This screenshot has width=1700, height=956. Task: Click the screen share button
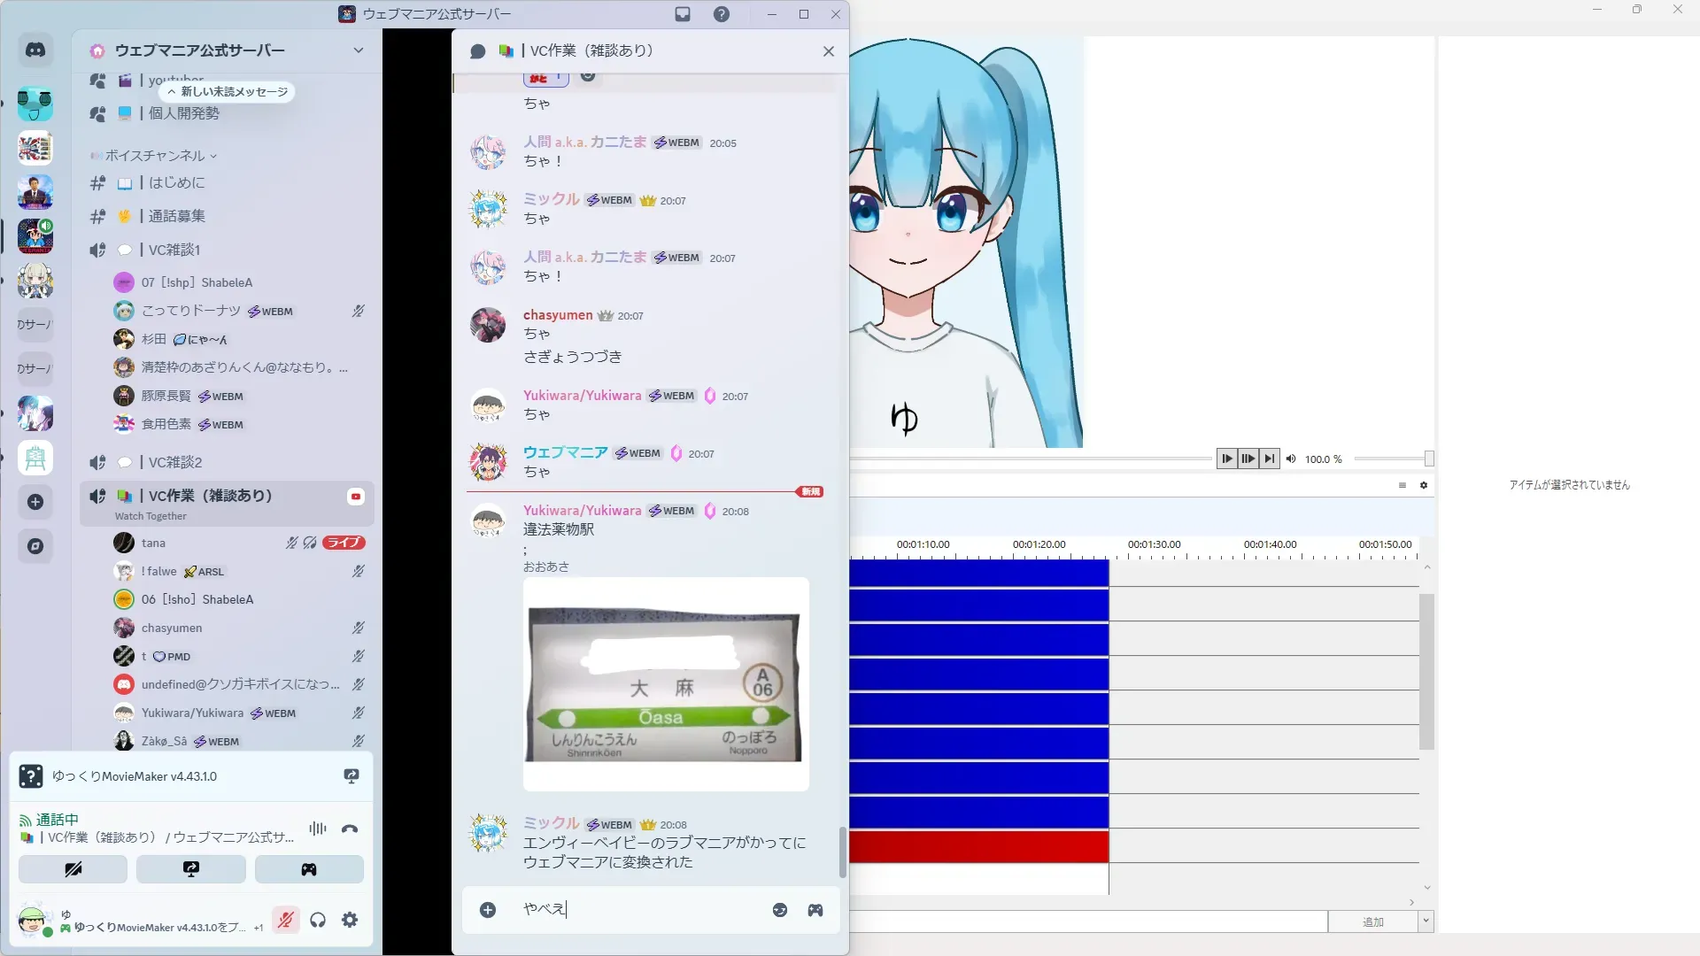pyautogui.click(x=190, y=869)
